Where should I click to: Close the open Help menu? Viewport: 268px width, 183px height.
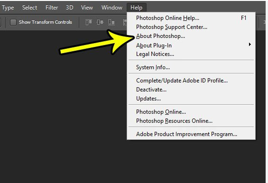click(137, 8)
